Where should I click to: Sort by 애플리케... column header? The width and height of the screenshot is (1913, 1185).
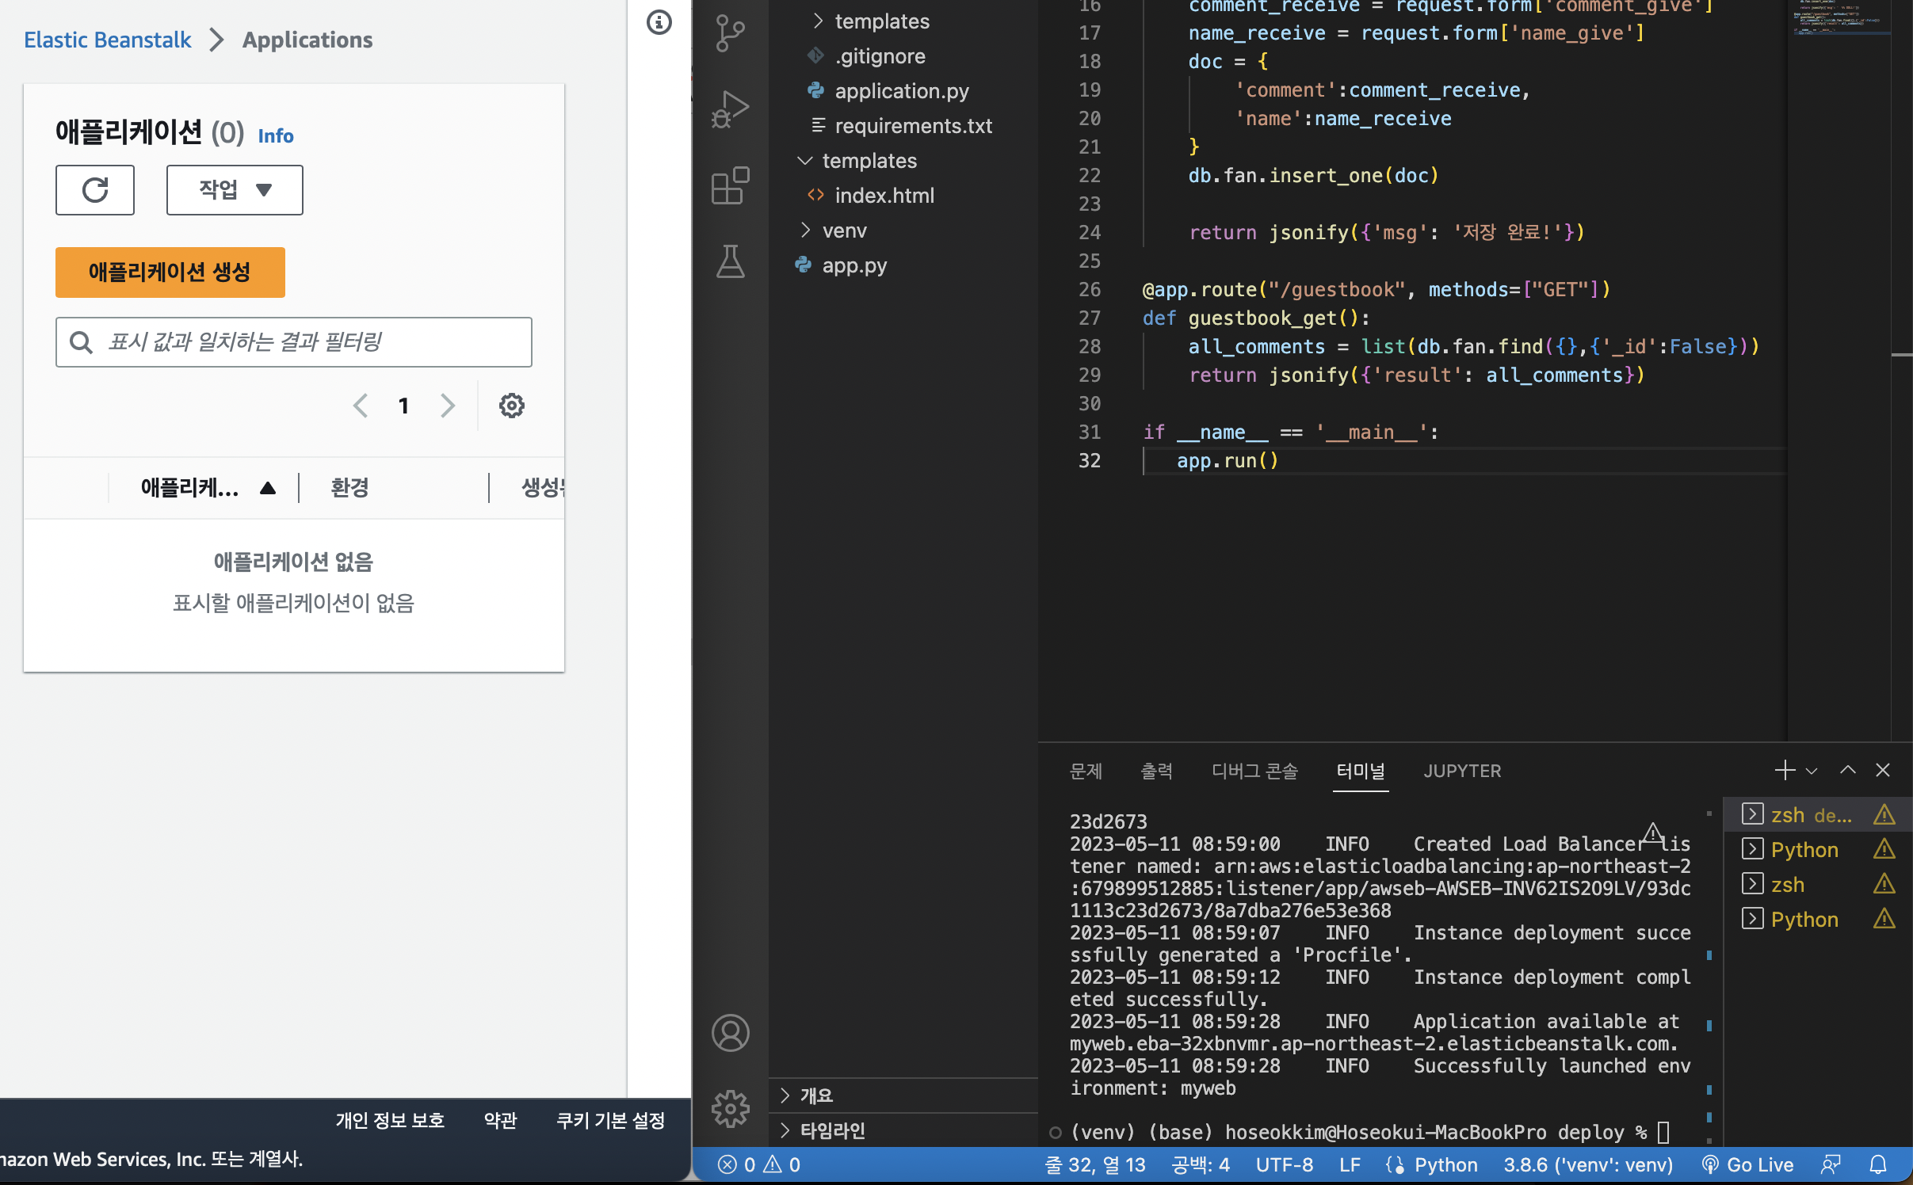pyautogui.click(x=208, y=488)
